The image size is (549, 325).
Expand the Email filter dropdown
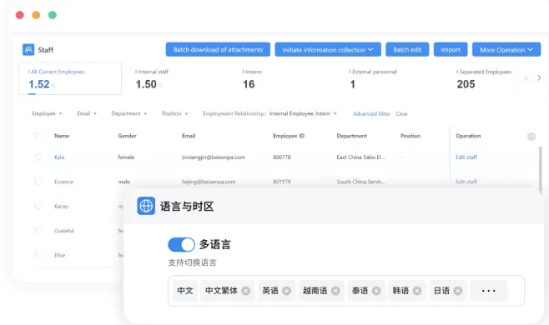(87, 113)
